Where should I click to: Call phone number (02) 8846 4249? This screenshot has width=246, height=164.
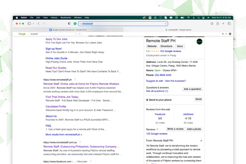coord(163,75)
